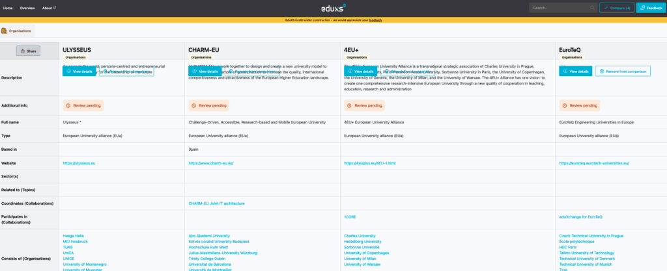Image resolution: width=667 pixels, height=271 pixels.
Task: Open the charm-eu.eu website link
Action: click(x=211, y=163)
